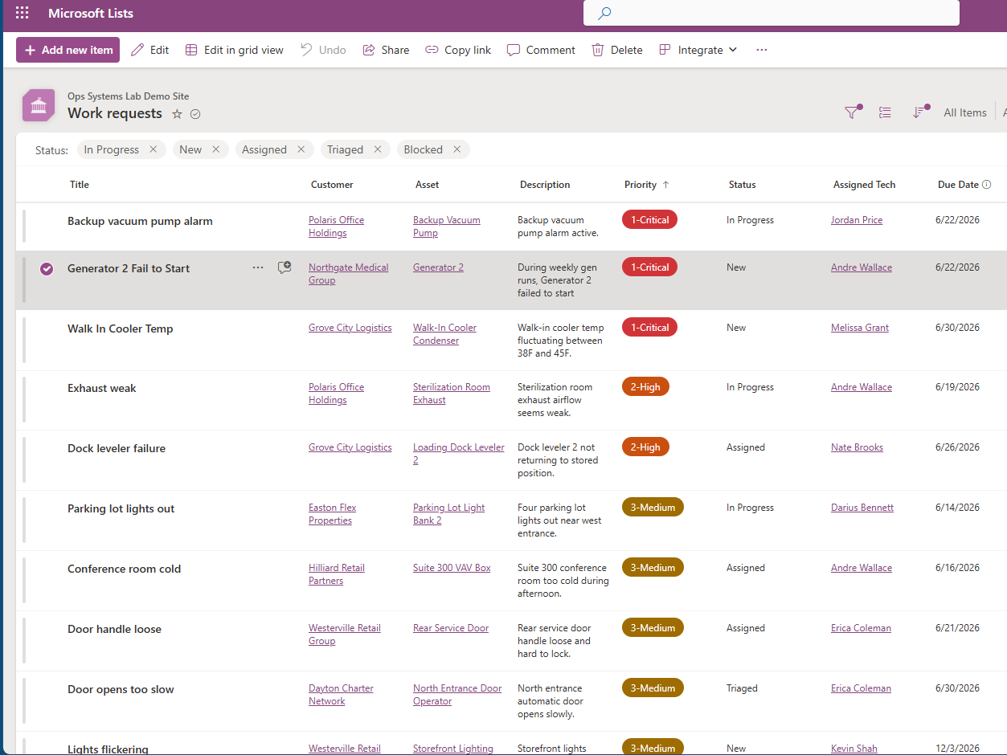Click Undo in the toolbar
Image resolution: width=1007 pixels, height=755 pixels.
(x=323, y=50)
